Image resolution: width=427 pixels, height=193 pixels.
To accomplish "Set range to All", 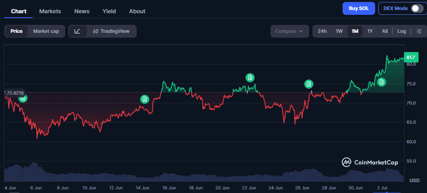I will click(384, 31).
